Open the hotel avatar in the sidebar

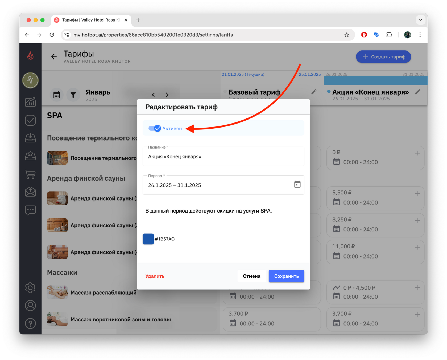(30, 80)
